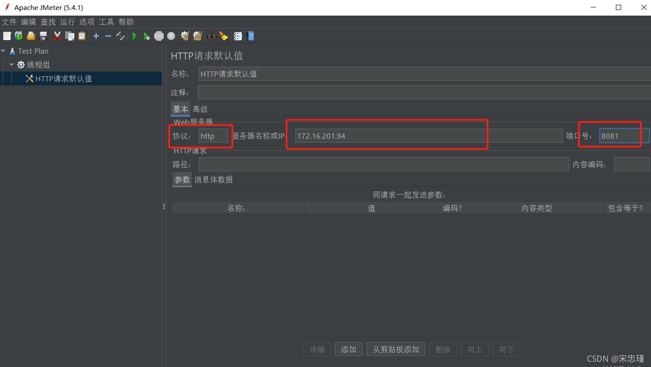Save the test plan with floppy icon
651x367 pixels.
tap(43, 36)
